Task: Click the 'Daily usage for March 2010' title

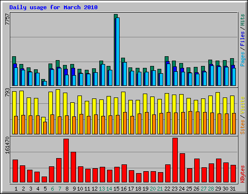Action: 53,7
